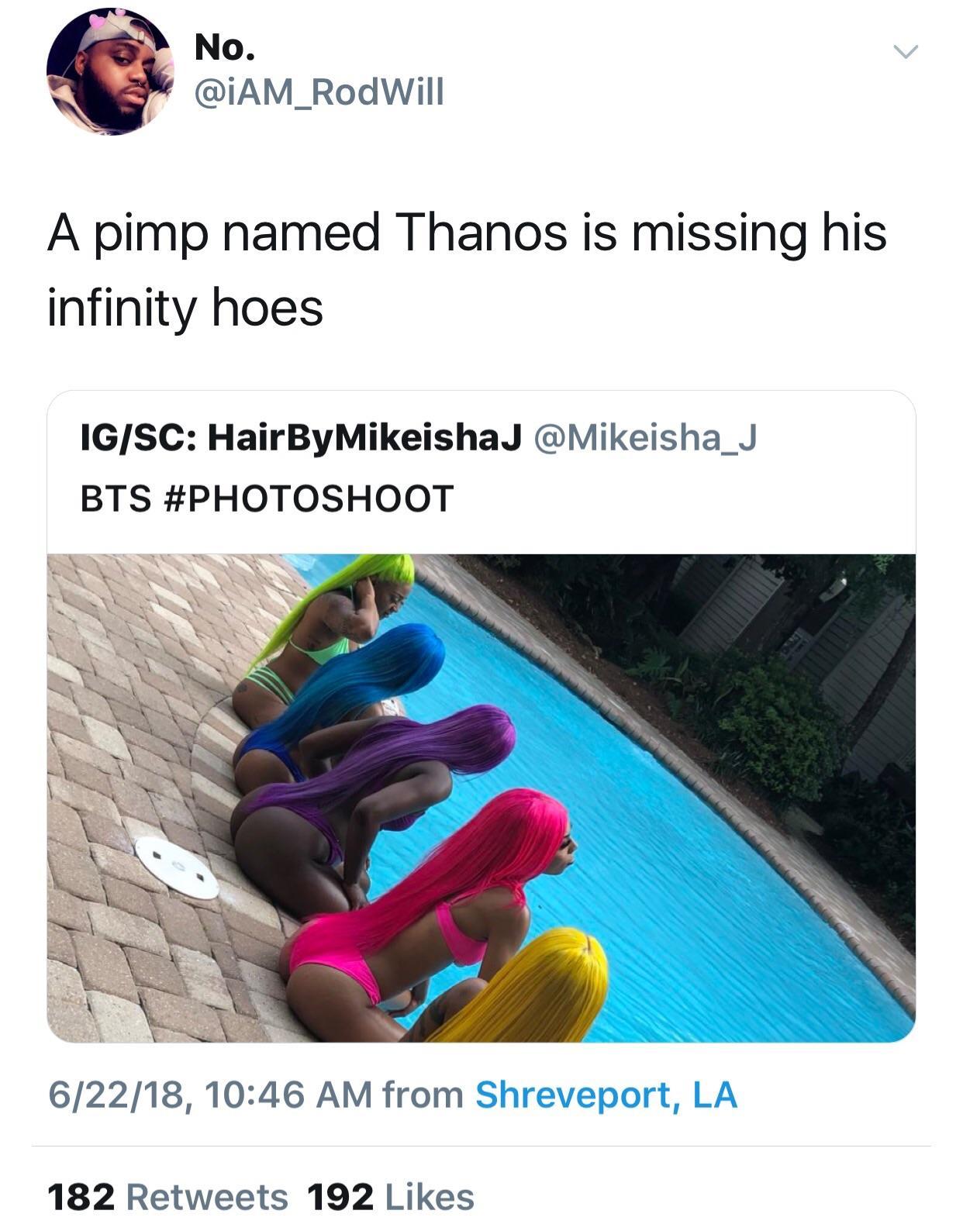
Task: Tap the #PHOTOSHOOT hashtag
Action: (x=309, y=498)
